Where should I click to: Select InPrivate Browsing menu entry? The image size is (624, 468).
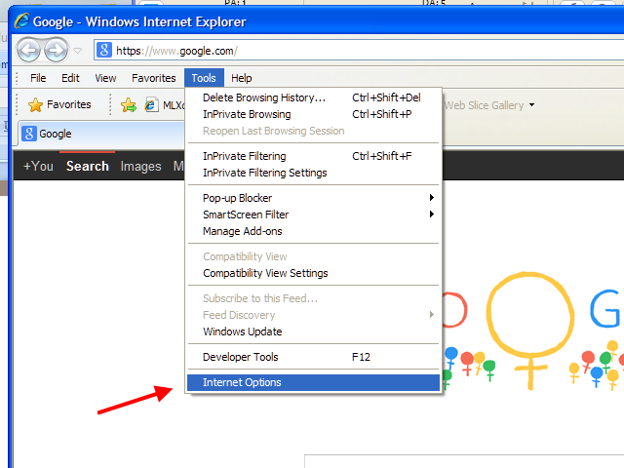point(313,114)
